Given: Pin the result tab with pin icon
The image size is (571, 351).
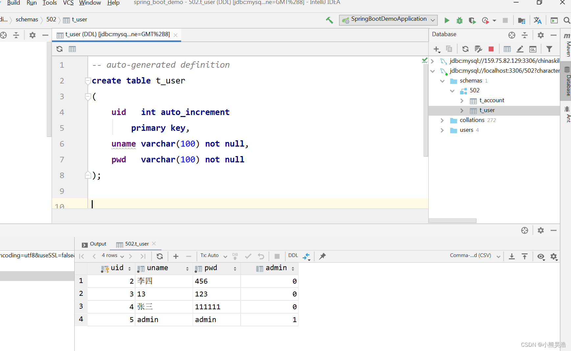Looking at the screenshot, I should [322, 256].
